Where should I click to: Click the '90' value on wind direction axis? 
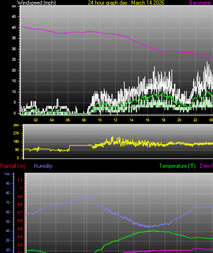coord(17,150)
